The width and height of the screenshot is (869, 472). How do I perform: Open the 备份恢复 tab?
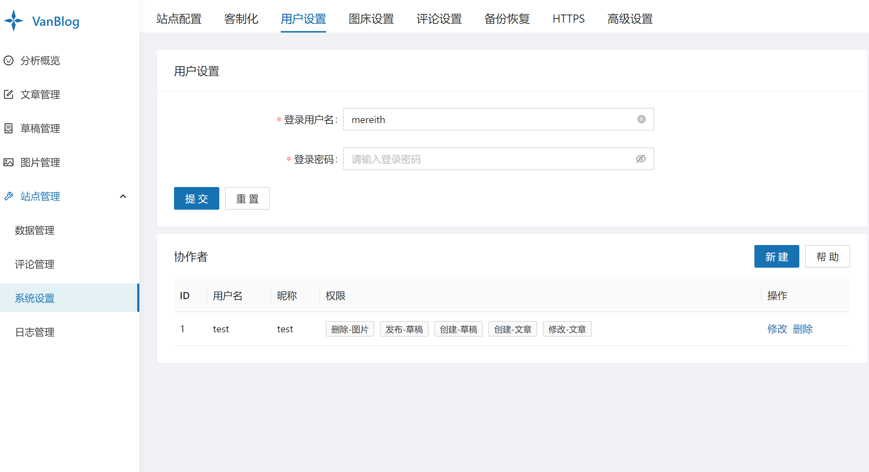[x=507, y=19]
